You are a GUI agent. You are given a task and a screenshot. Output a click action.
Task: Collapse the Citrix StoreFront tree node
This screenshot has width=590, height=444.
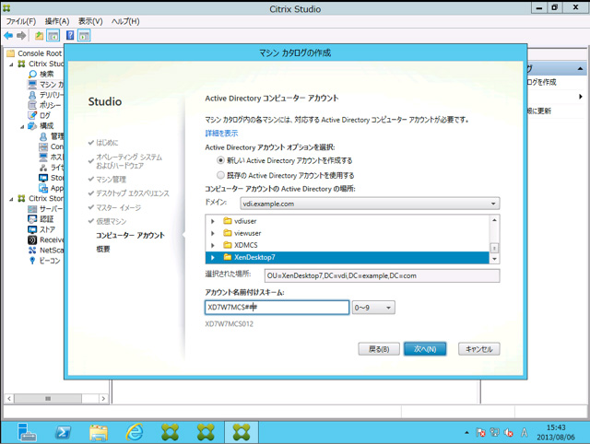click(x=11, y=199)
